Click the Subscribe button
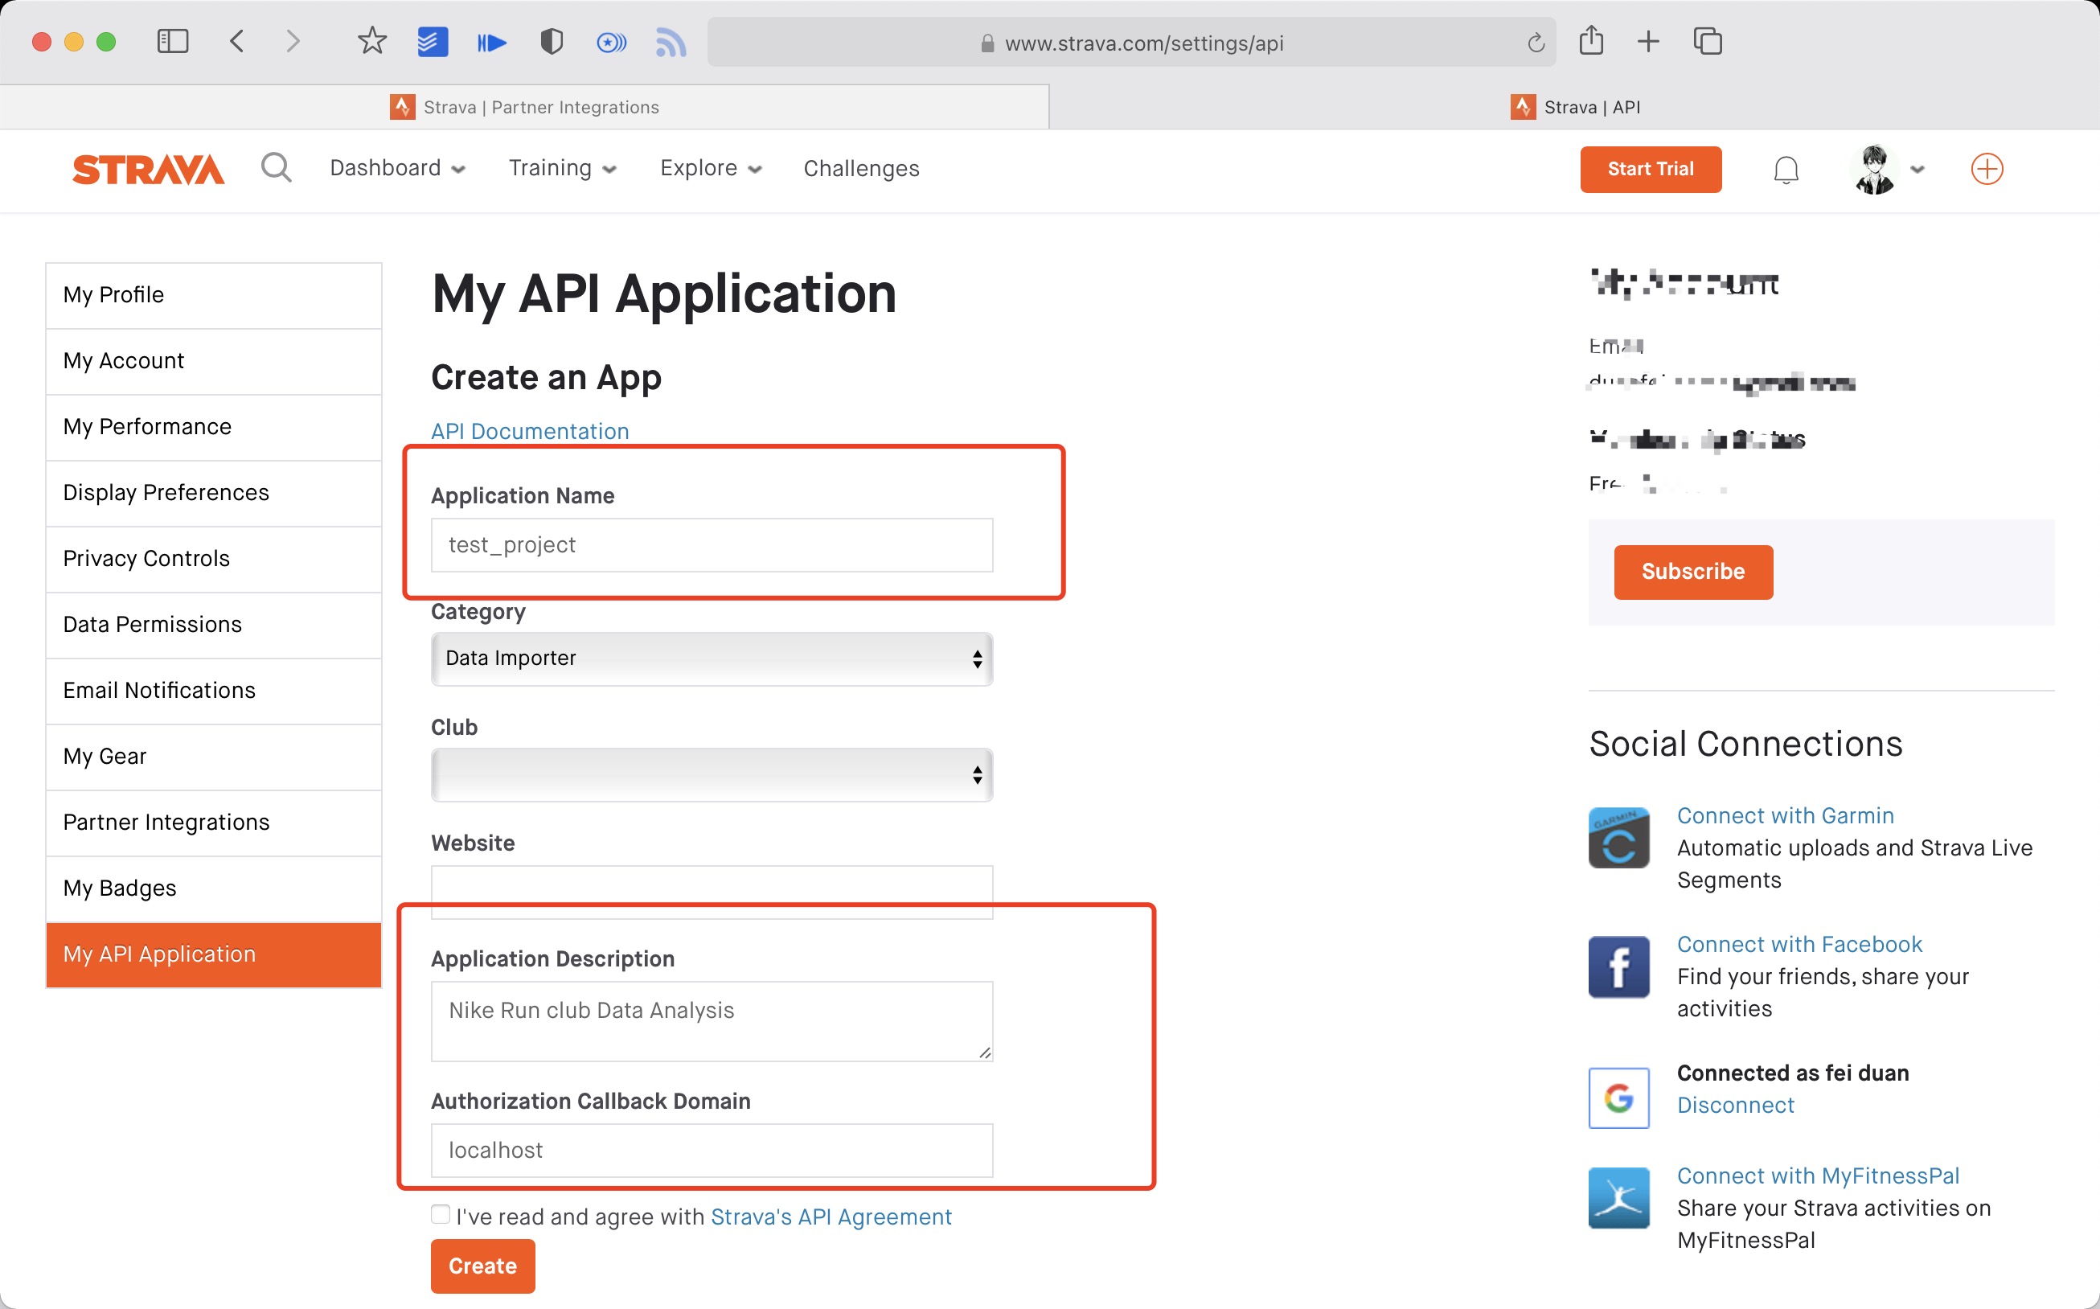 click(x=1693, y=572)
